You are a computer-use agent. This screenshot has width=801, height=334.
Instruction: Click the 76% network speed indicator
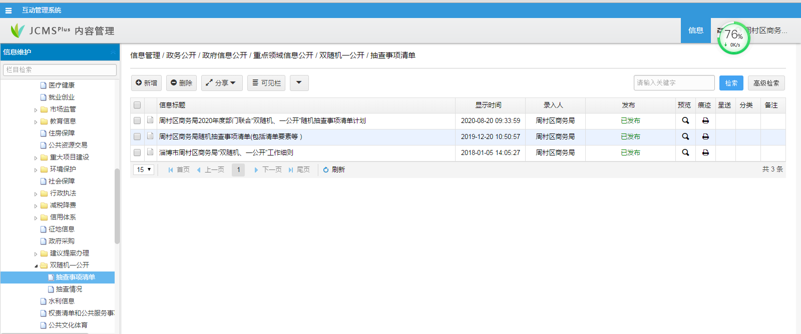pyautogui.click(x=733, y=38)
